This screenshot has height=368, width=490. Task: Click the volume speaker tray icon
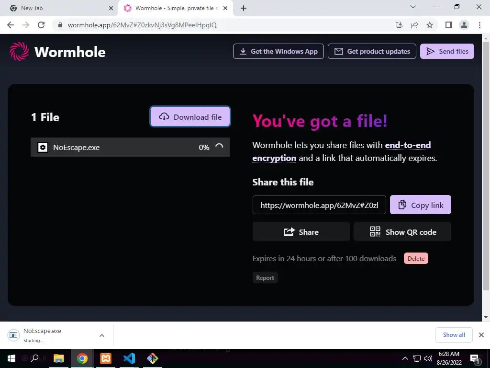point(428,358)
